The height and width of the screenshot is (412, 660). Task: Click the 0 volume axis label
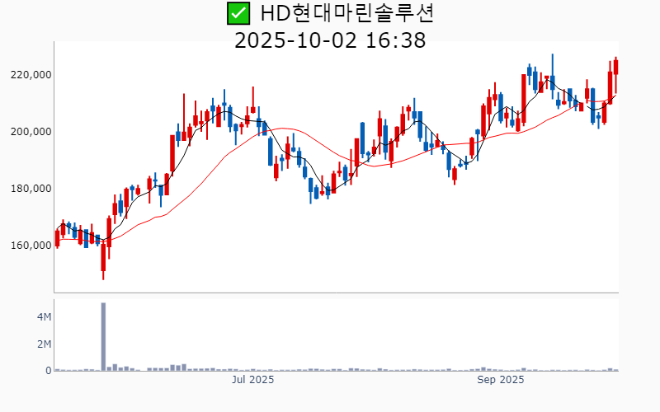[48, 371]
